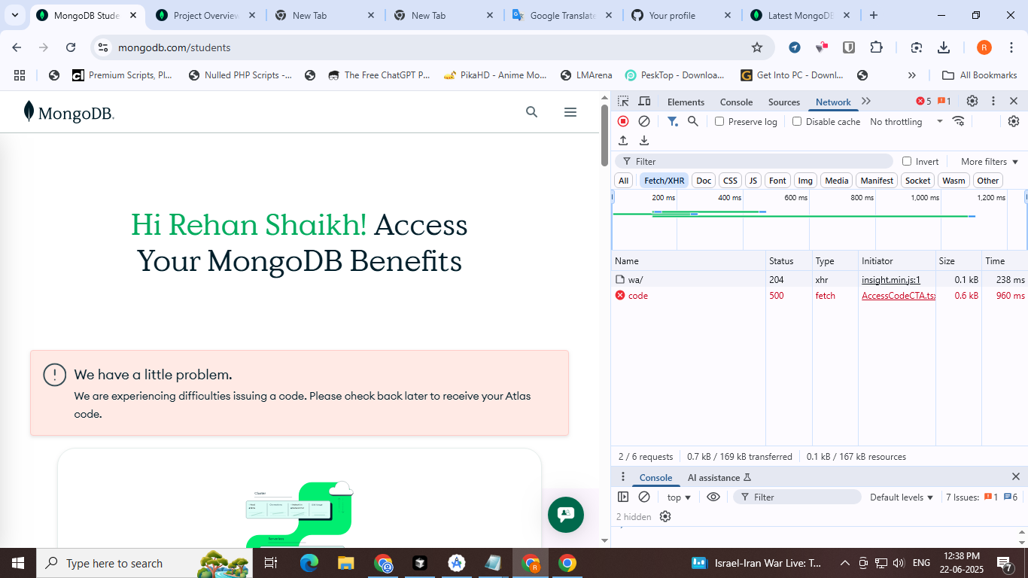The height and width of the screenshot is (578, 1028).
Task: Expand the More filters dropdown
Action: (x=989, y=161)
